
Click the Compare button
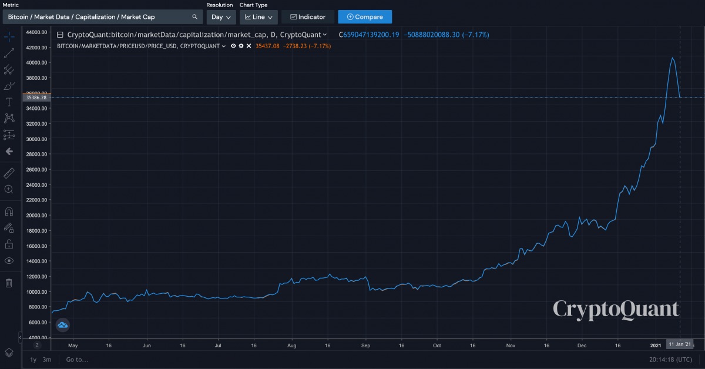(x=364, y=17)
